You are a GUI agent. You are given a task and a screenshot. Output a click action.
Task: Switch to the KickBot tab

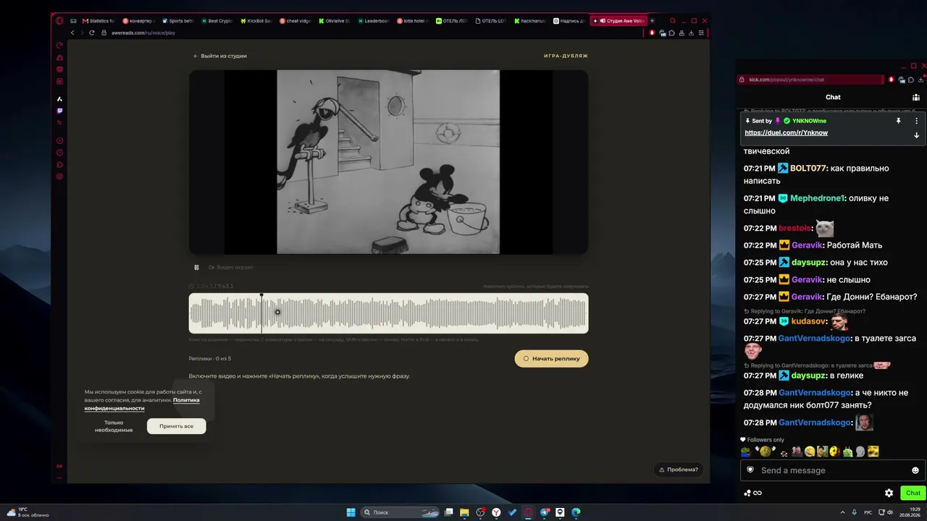pyautogui.click(x=256, y=21)
